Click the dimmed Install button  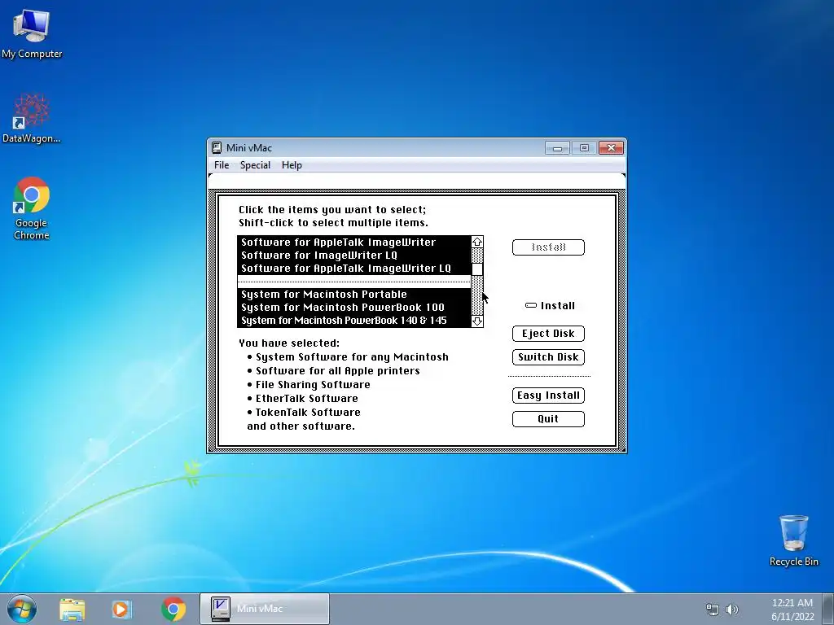point(548,247)
